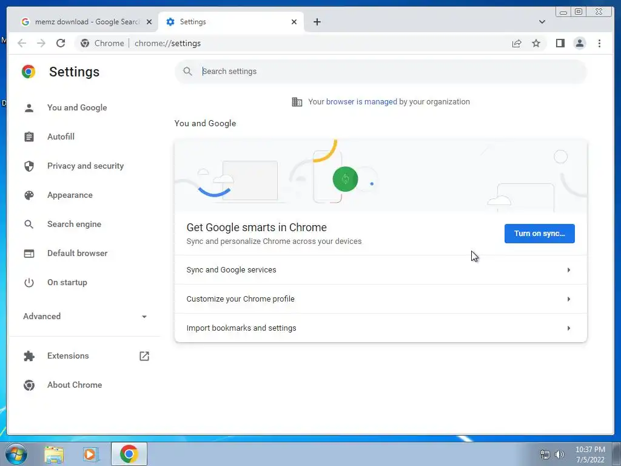Click the clipboard icon for Autofill
The height and width of the screenshot is (466, 621).
click(29, 137)
